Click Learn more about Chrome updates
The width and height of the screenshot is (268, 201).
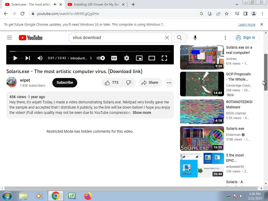(x=247, y=24)
